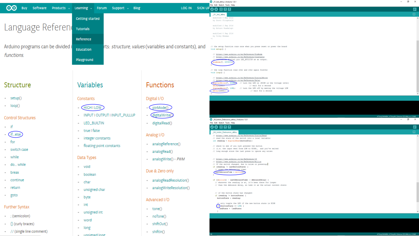Image resolution: width=419 pixels, height=236 pixels.
Task: Open the tone() function link
Action: pyautogui.click(x=157, y=209)
